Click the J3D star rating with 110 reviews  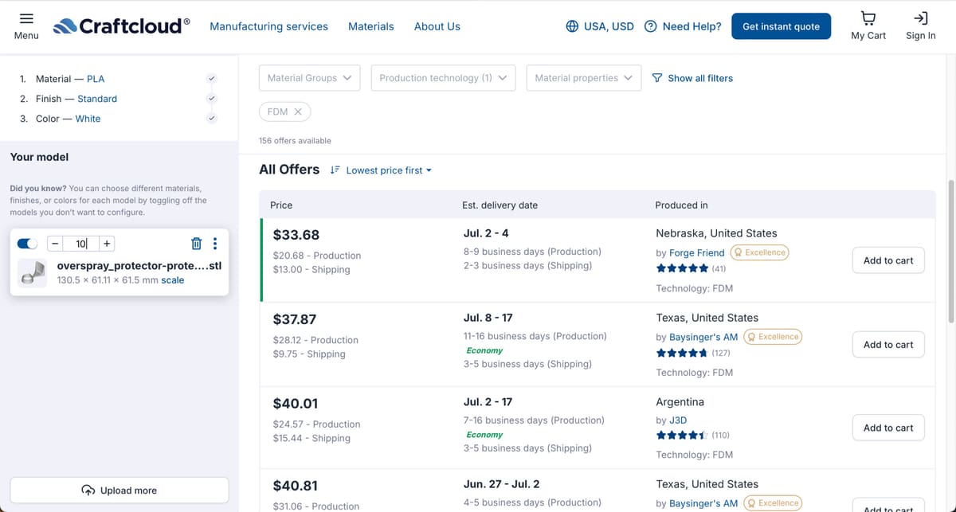pyautogui.click(x=682, y=436)
